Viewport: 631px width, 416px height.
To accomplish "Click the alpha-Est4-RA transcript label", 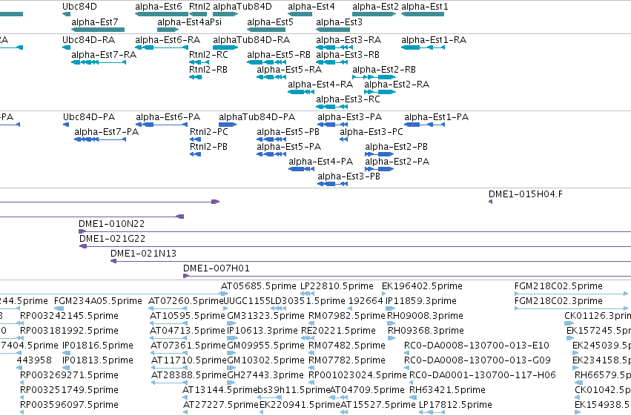I will click(x=320, y=84).
